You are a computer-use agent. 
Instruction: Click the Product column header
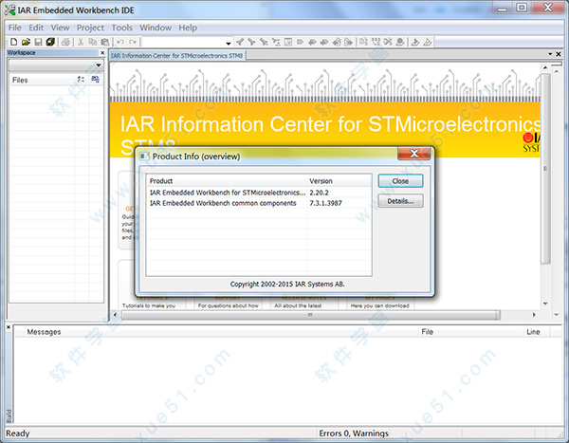coord(227,181)
